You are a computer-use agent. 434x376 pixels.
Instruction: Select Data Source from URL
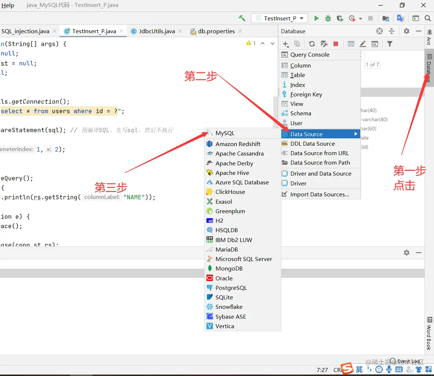click(320, 153)
